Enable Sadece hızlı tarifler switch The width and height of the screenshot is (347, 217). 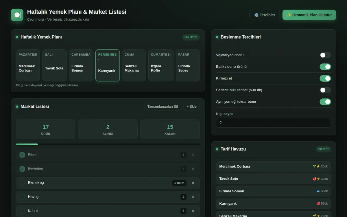point(325,90)
